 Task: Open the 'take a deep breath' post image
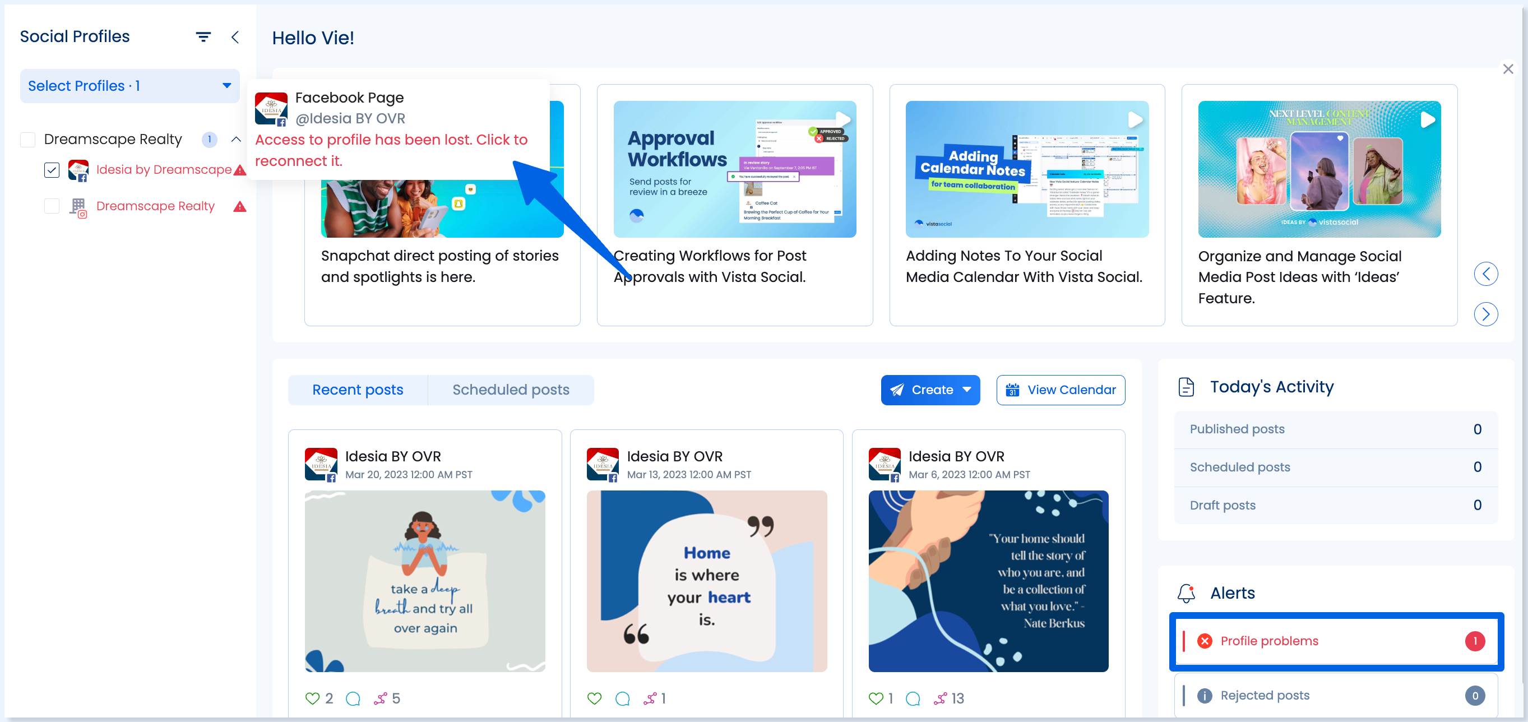click(425, 581)
